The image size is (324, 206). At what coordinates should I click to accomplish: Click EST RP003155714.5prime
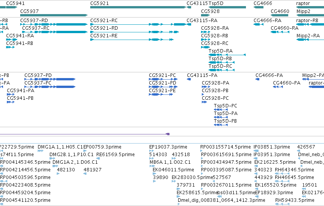tap(201, 151)
